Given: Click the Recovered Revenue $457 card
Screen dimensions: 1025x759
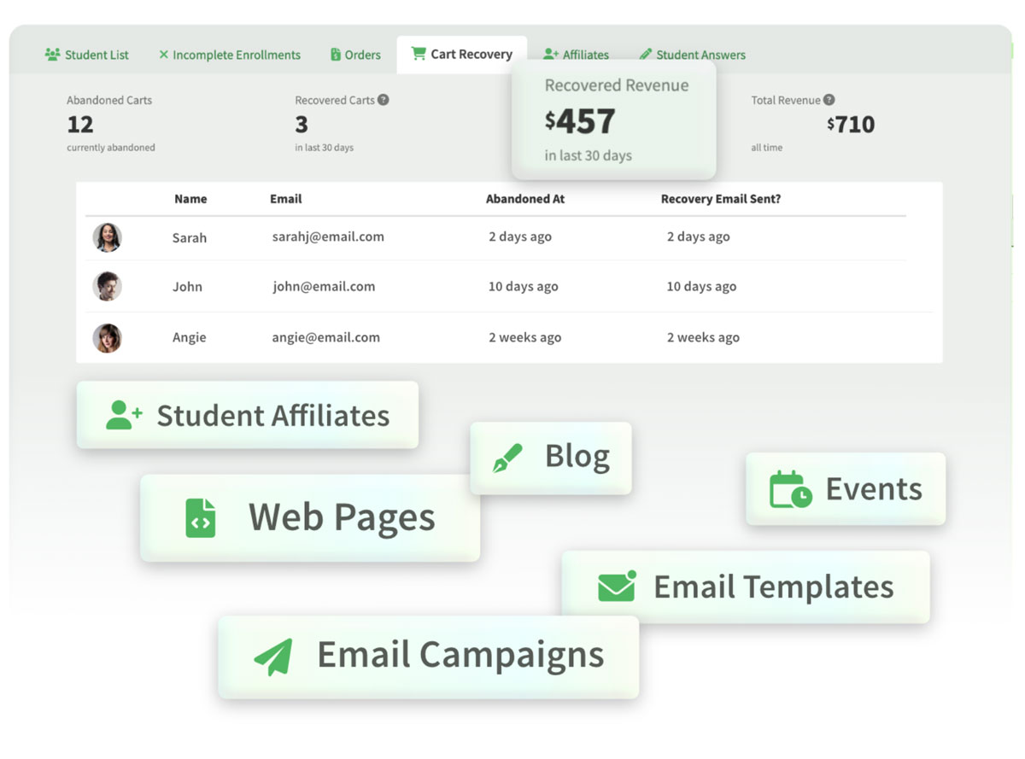Looking at the screenshot, I should coord(613,120).
